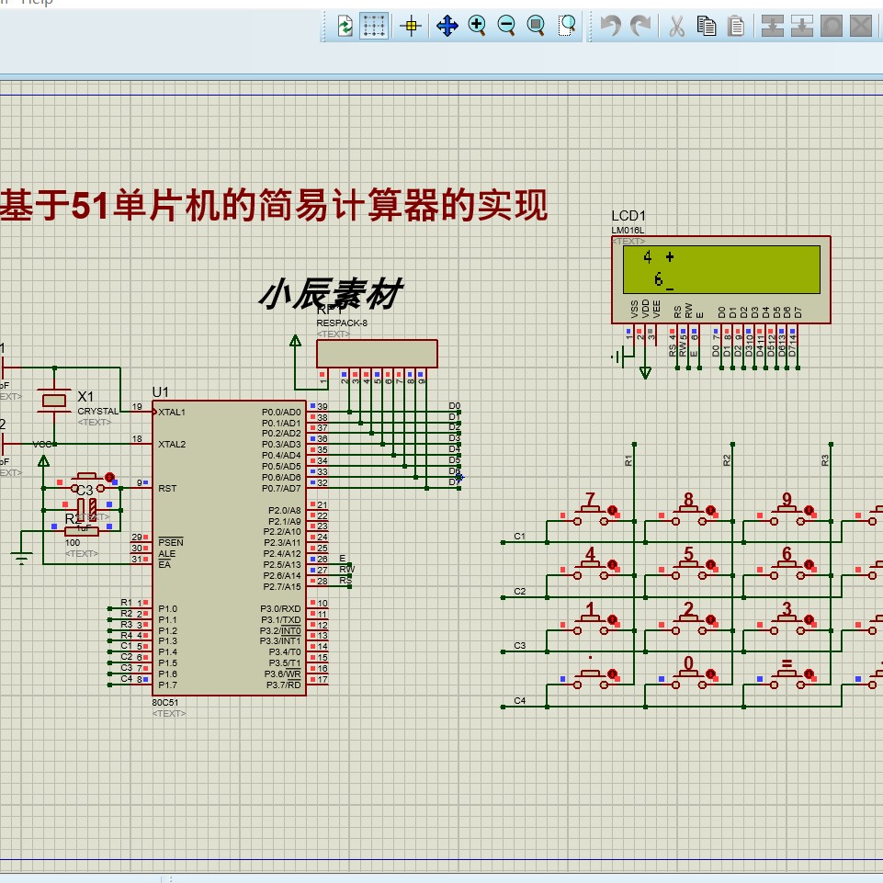
Task: Click the P3.0/RXD pin label
Action: point(280,609)
